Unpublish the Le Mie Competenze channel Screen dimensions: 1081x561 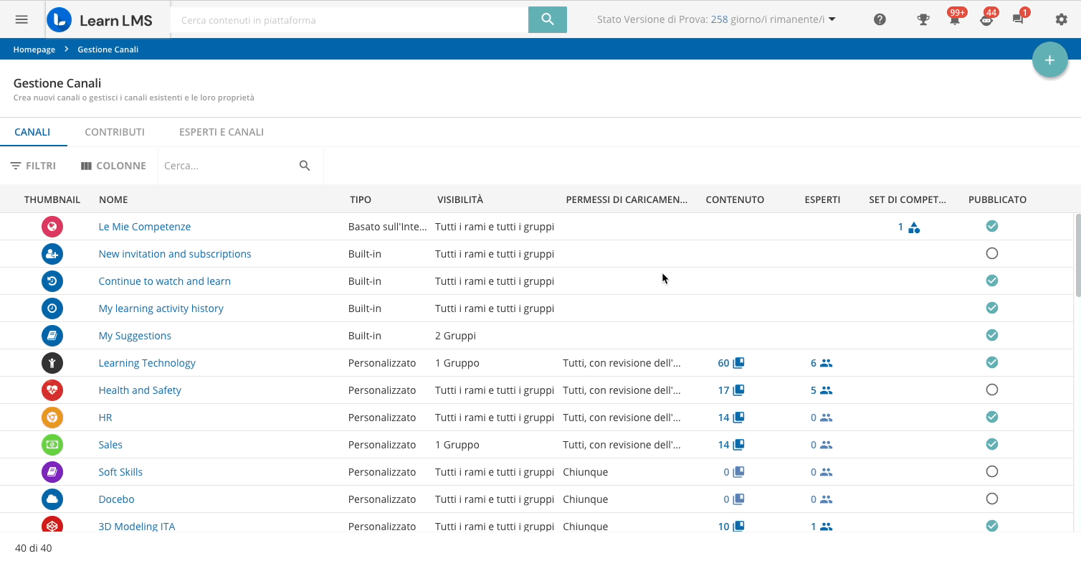click(x=992, y=226)
